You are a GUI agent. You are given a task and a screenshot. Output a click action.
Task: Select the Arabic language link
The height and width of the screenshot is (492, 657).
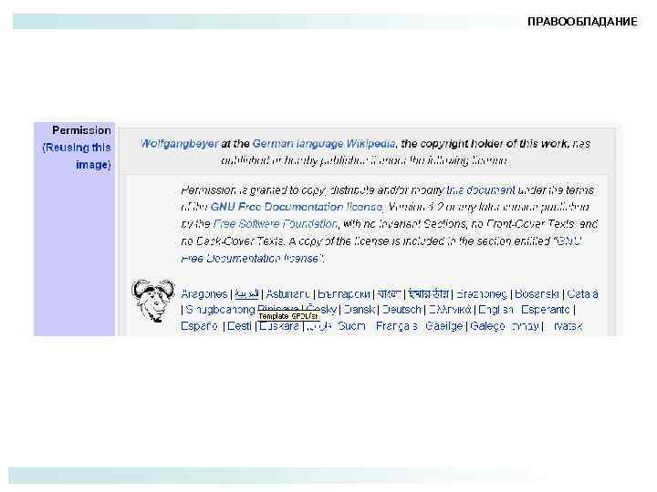tap(246, 294)
